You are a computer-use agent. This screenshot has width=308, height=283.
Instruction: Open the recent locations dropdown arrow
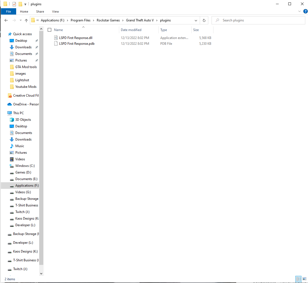tap(21, 20)
